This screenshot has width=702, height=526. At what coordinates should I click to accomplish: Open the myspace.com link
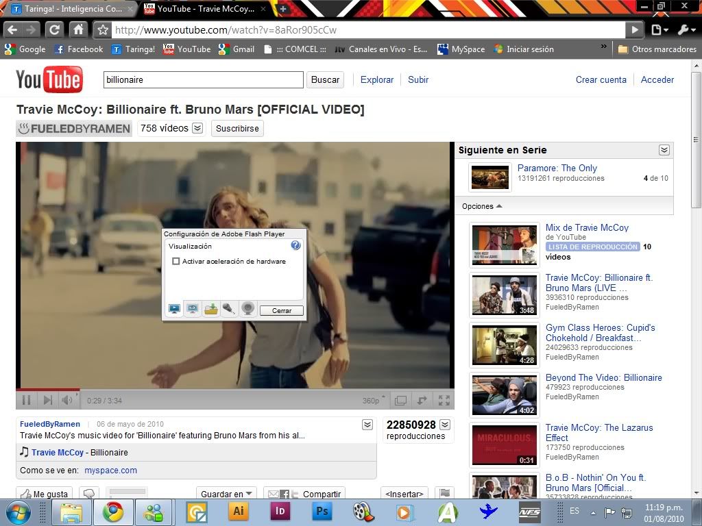click(110, 470)
